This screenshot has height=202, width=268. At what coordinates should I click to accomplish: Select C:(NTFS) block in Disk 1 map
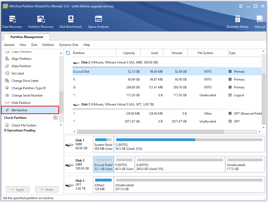click(189, 144)
